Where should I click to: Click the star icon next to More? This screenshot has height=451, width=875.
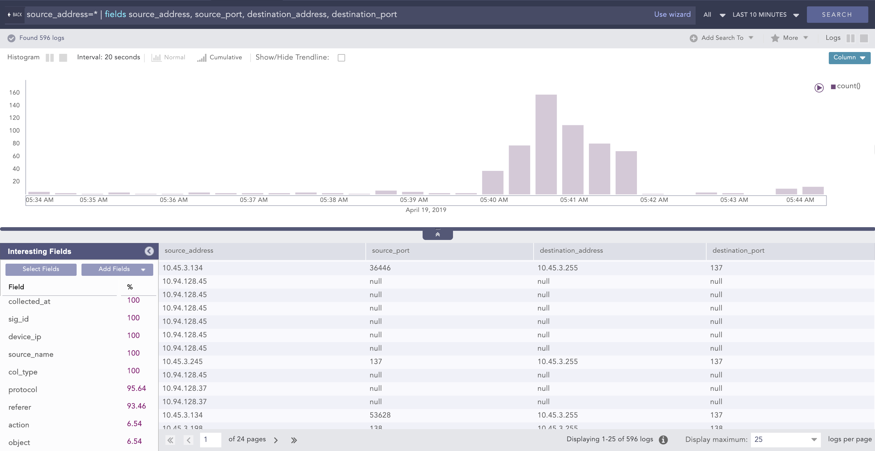pyautogui.click(x=775, y=38)
